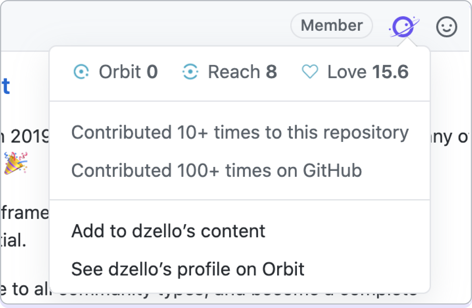Screen dimensions: 472x308
Task: Click the Orbit planet icon in header
Action: [x=403, y=27]
